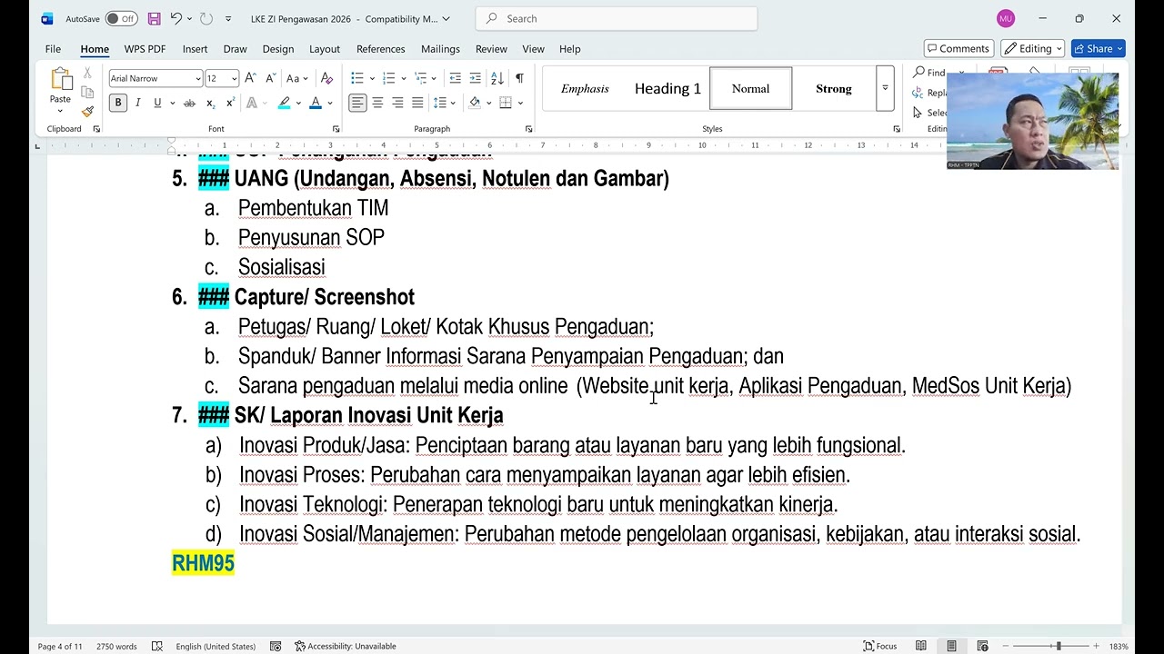Apply the cyan text highlight color
Viewport: 1164px width, 654px height.
tap(285, 103)
